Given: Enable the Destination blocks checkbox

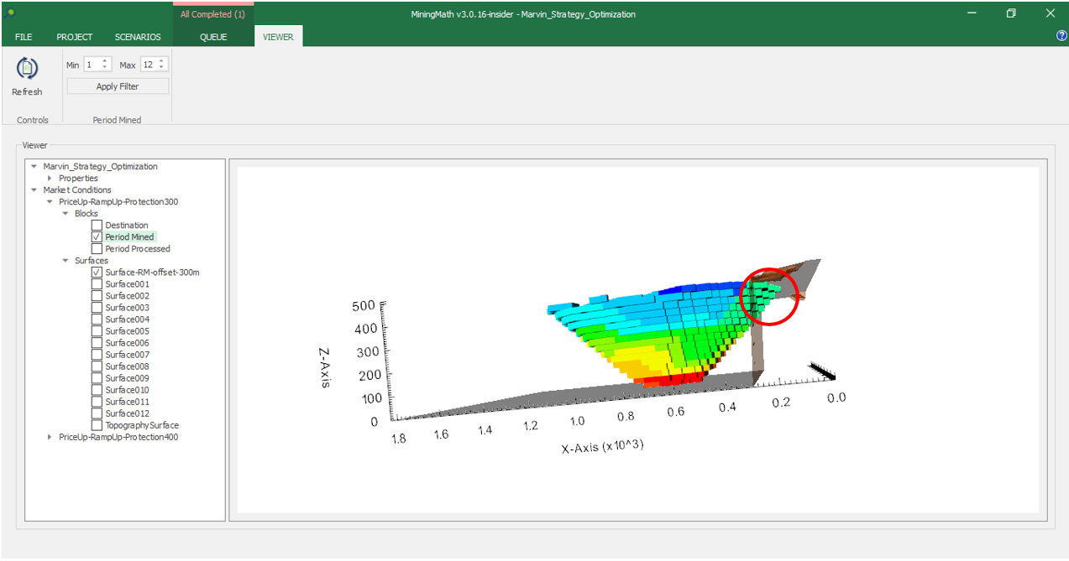Looking at the screenshot, I should [x=97, y=226].
